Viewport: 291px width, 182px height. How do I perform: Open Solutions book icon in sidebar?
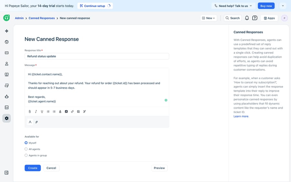click(7, 75)
